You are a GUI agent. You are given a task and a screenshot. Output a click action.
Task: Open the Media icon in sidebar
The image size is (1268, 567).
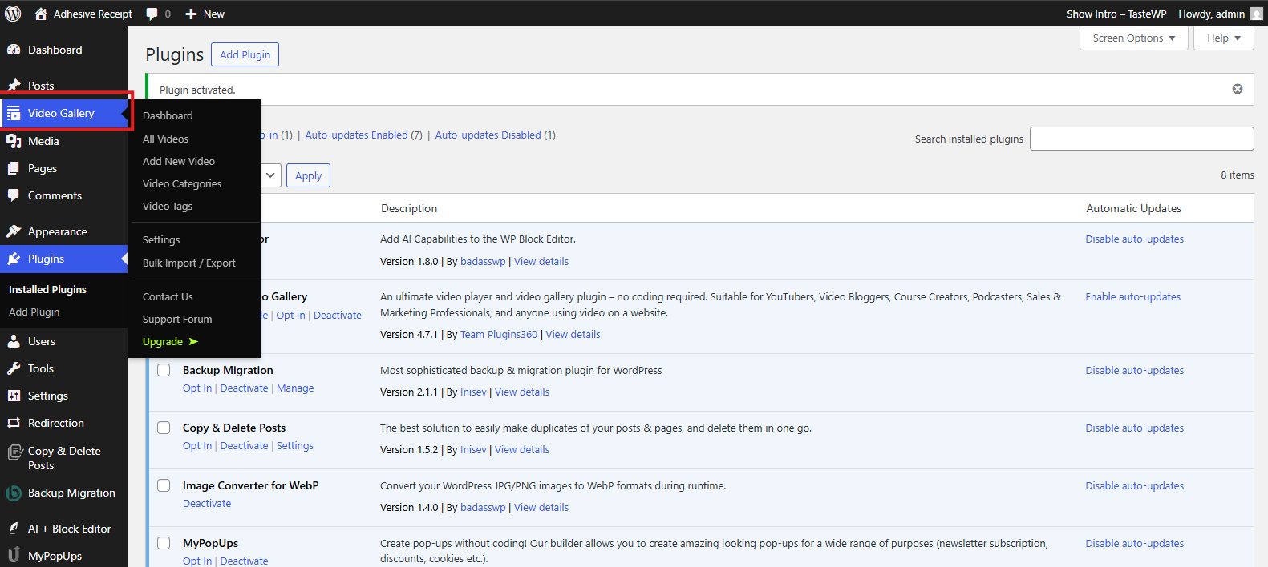pyautogui.click(x=14, y=141)
